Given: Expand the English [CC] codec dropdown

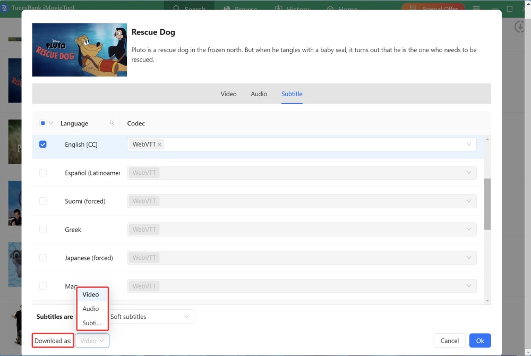Looking at the screenshot, I should (468, 145).
